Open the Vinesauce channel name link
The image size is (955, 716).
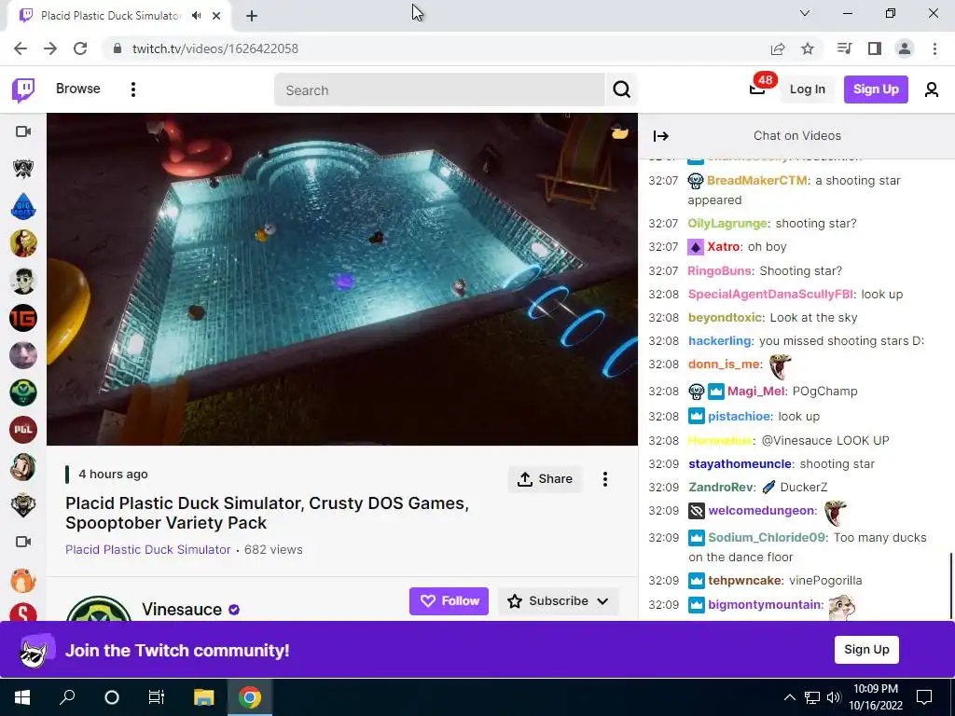tap(182, 610)
